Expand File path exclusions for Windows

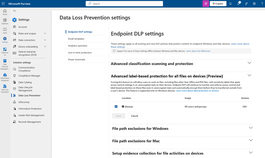(x=251, y=128)
